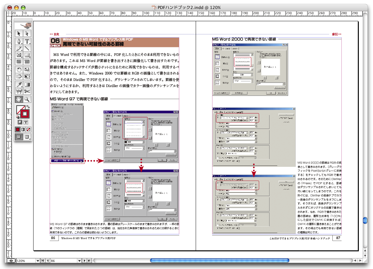Select the Rotate tool
The image size is (373, 269).
click(x=19, y=70)
